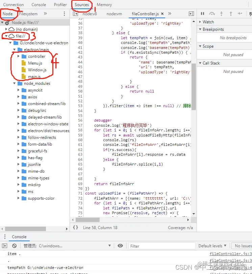Collapse the node_modules folder
The image size is (252, 274).
click(14, 83)
